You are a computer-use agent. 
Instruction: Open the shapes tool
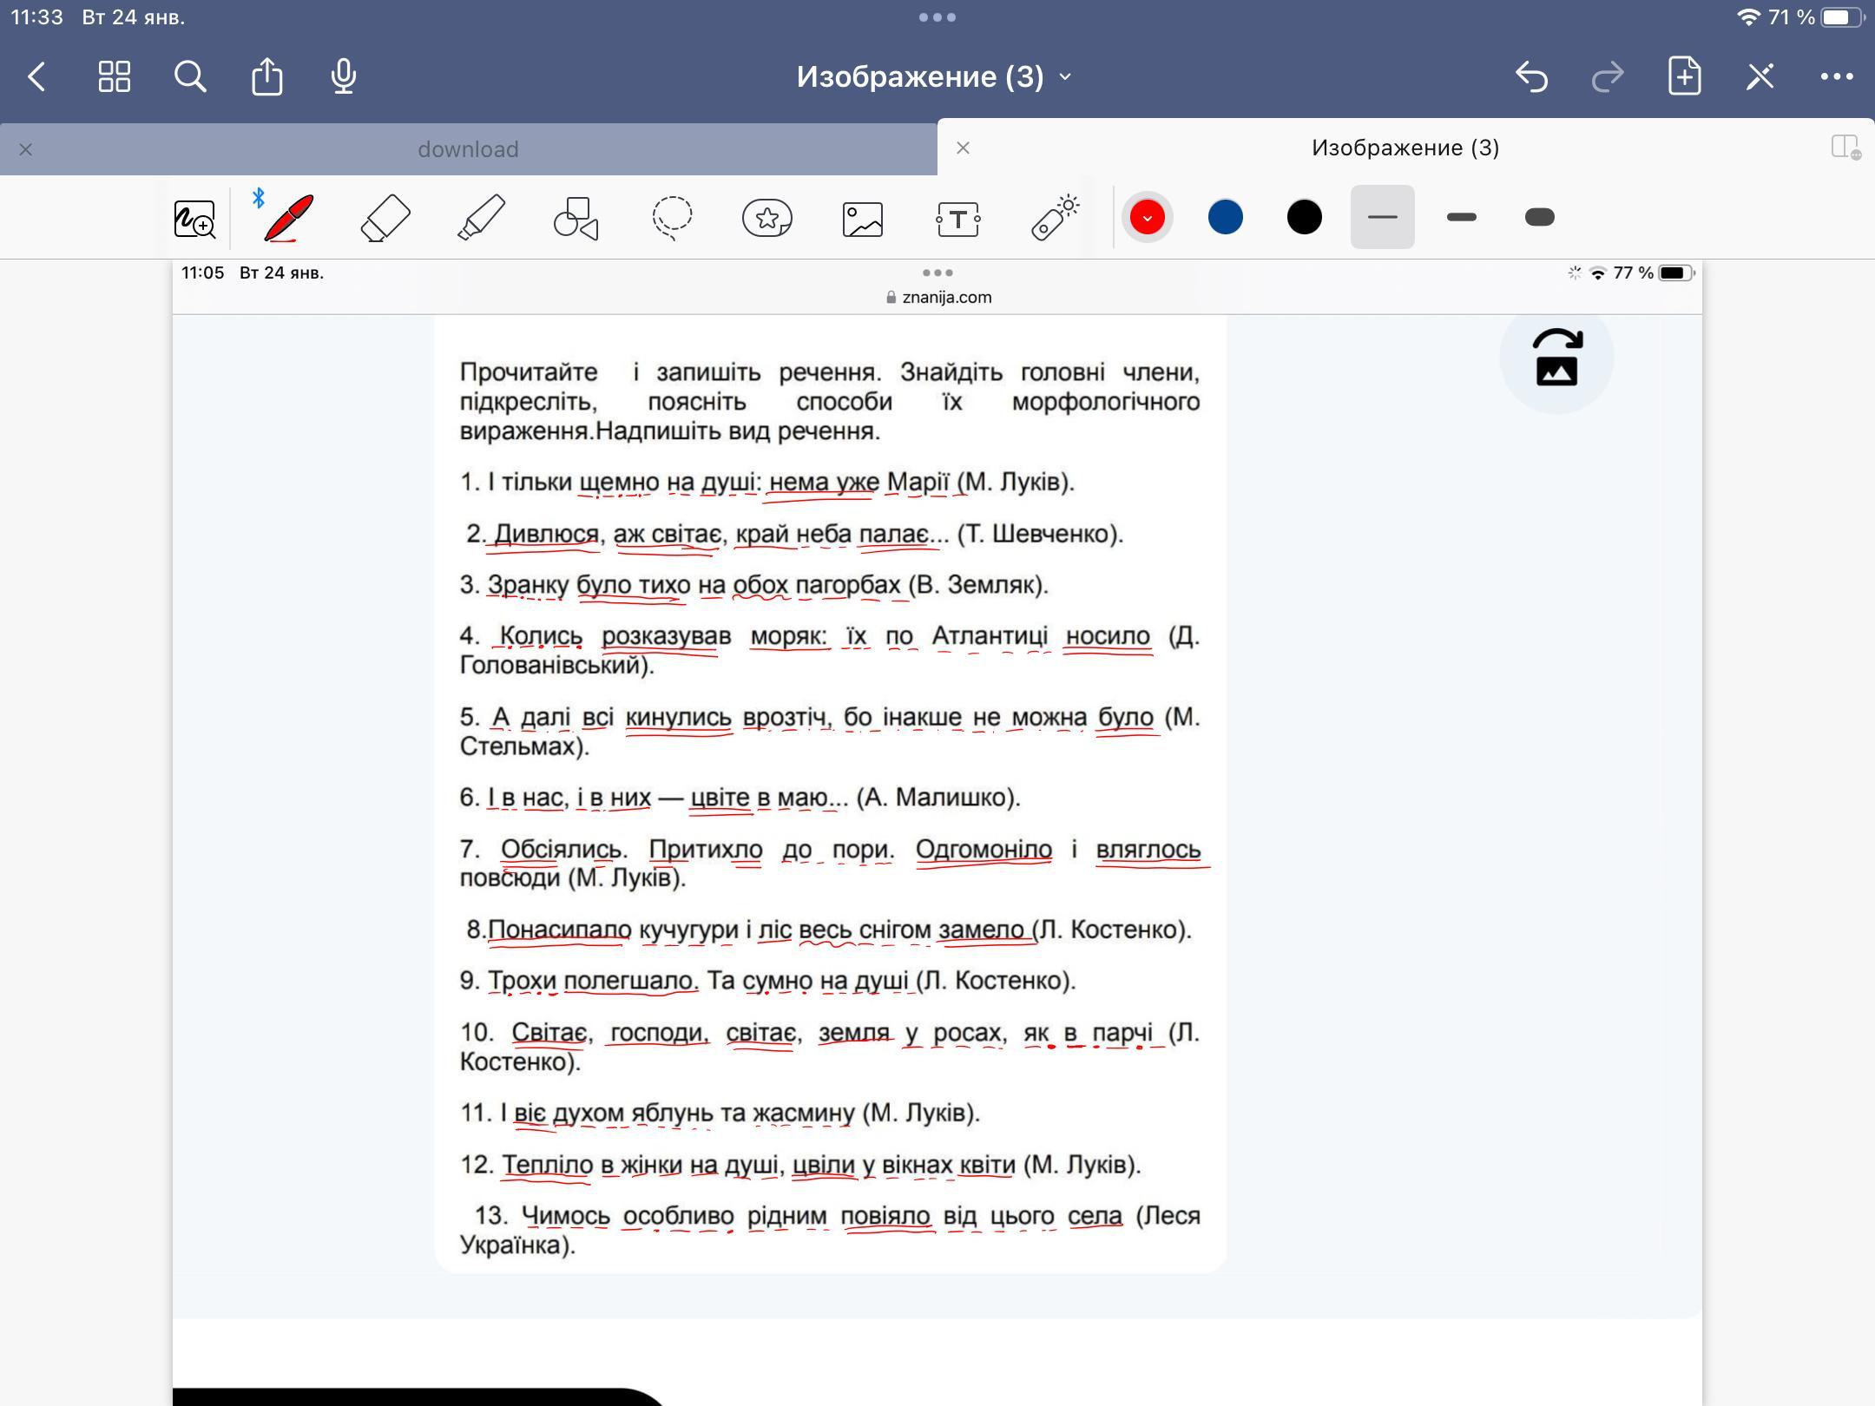pyautogui.click(x=576, y=217)
